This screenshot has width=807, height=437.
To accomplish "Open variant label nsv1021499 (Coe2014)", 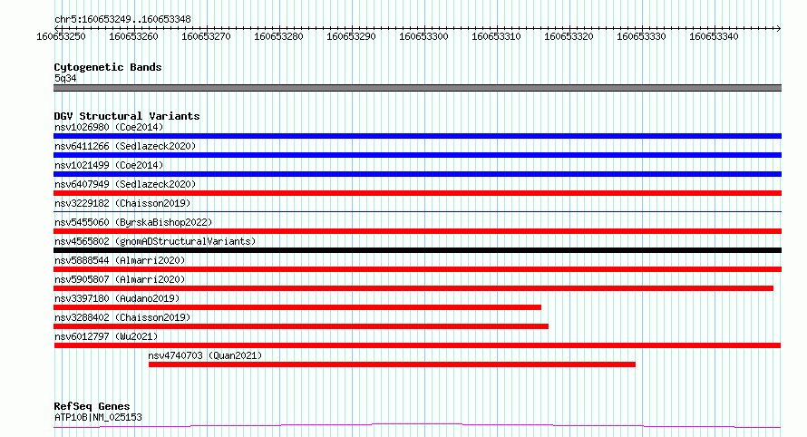I will (x=109, y=165).
